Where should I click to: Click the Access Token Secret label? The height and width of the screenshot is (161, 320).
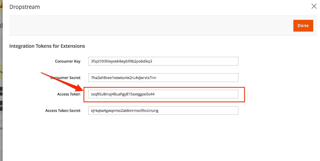[63, 111]
